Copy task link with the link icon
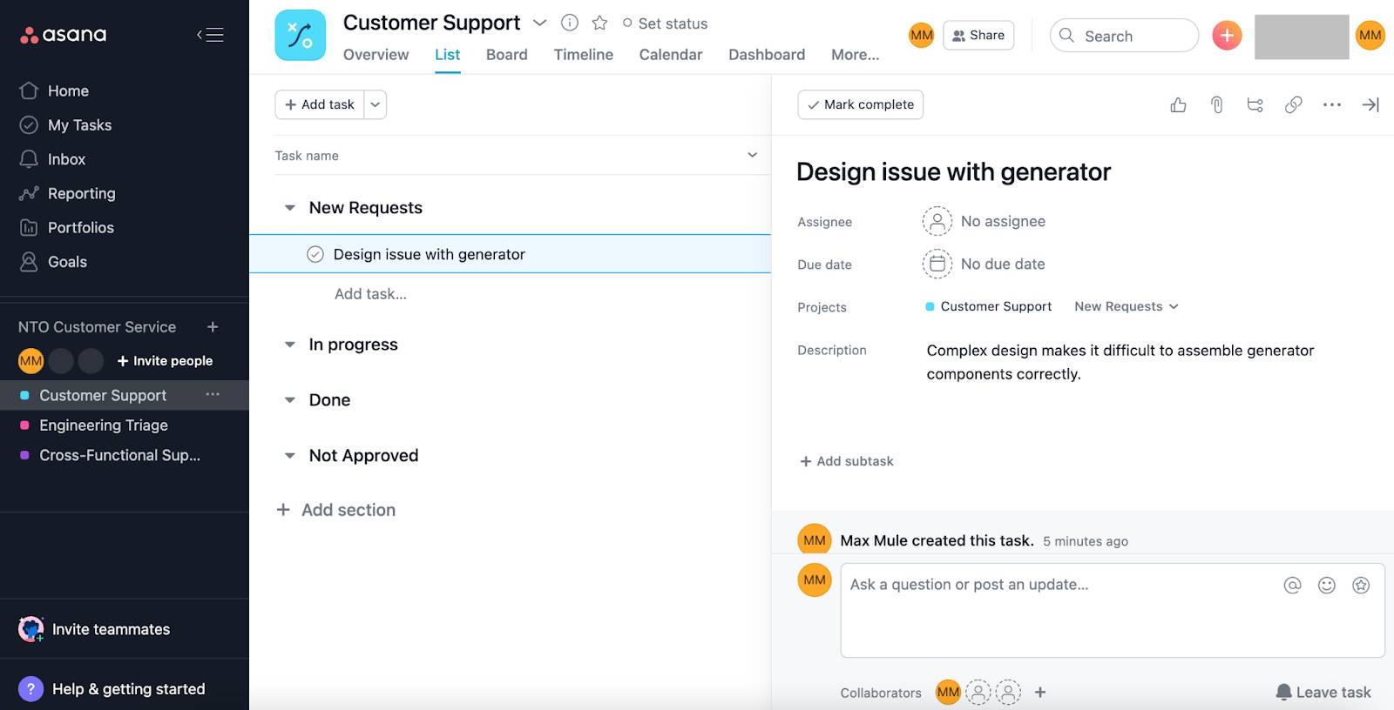 click(1294, 104)
